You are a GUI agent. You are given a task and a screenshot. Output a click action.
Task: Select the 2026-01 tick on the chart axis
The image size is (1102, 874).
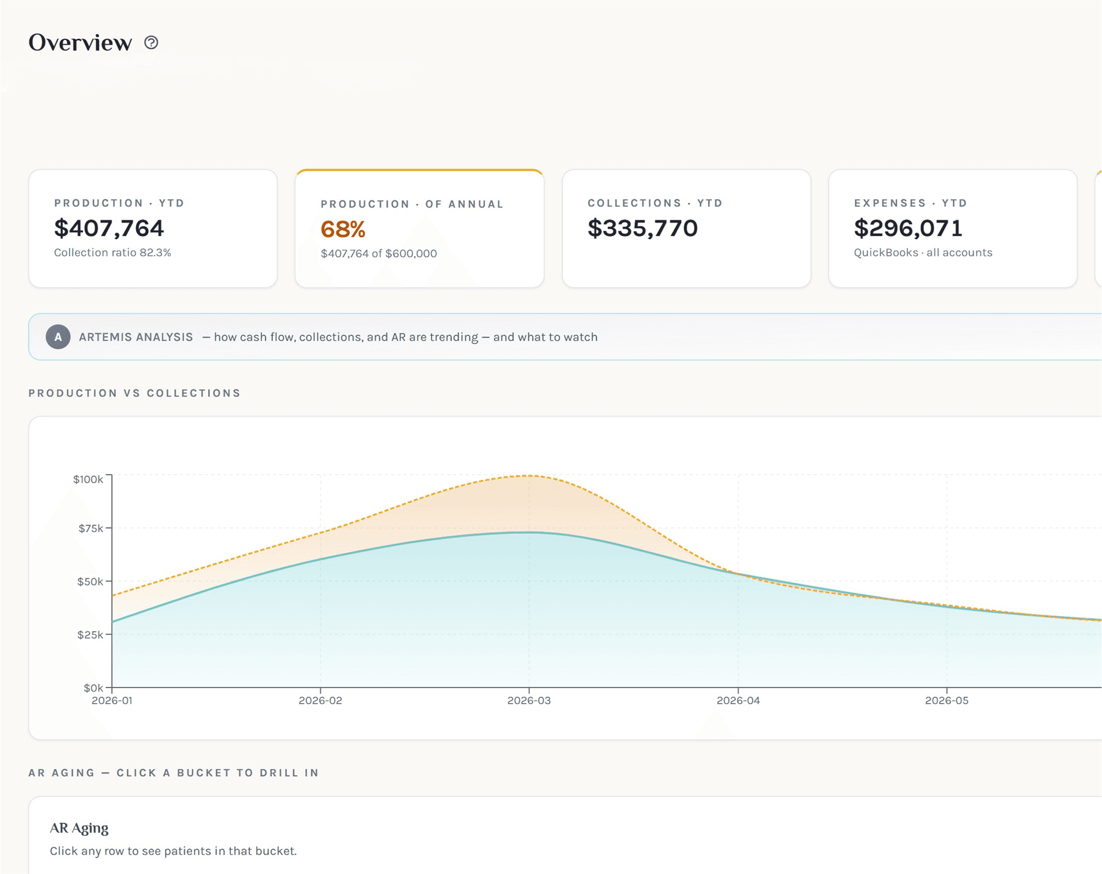(x=112, y=700)
